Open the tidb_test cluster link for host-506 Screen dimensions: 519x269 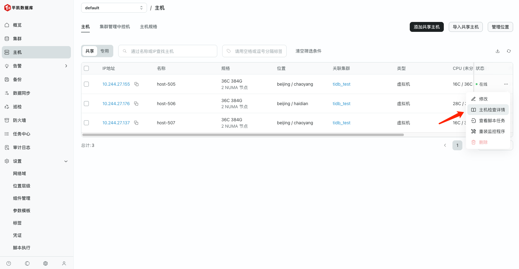(341, 104)
